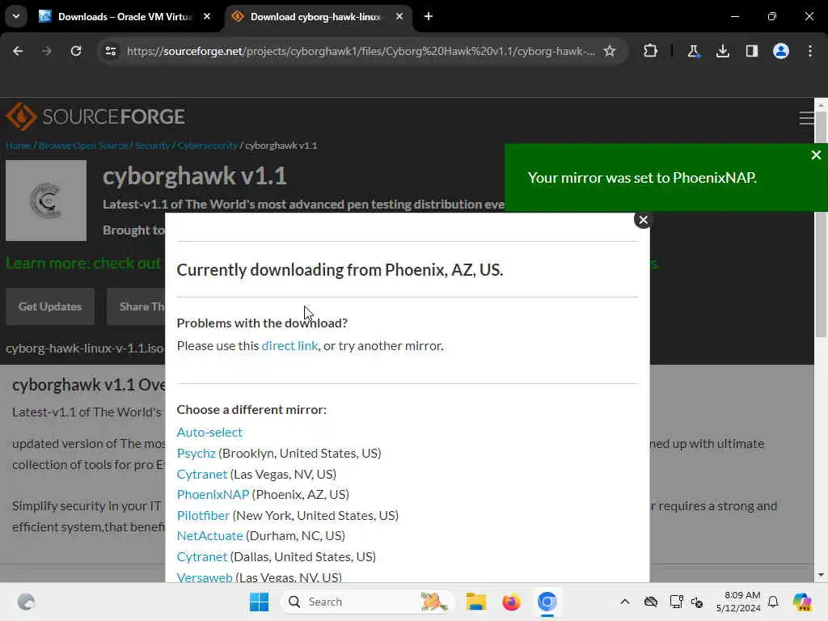Click the cyborghawk project logo thumbnail
The width and height of the screenshot is (828, 621).
pyautogui.click(x=46, y=201)
